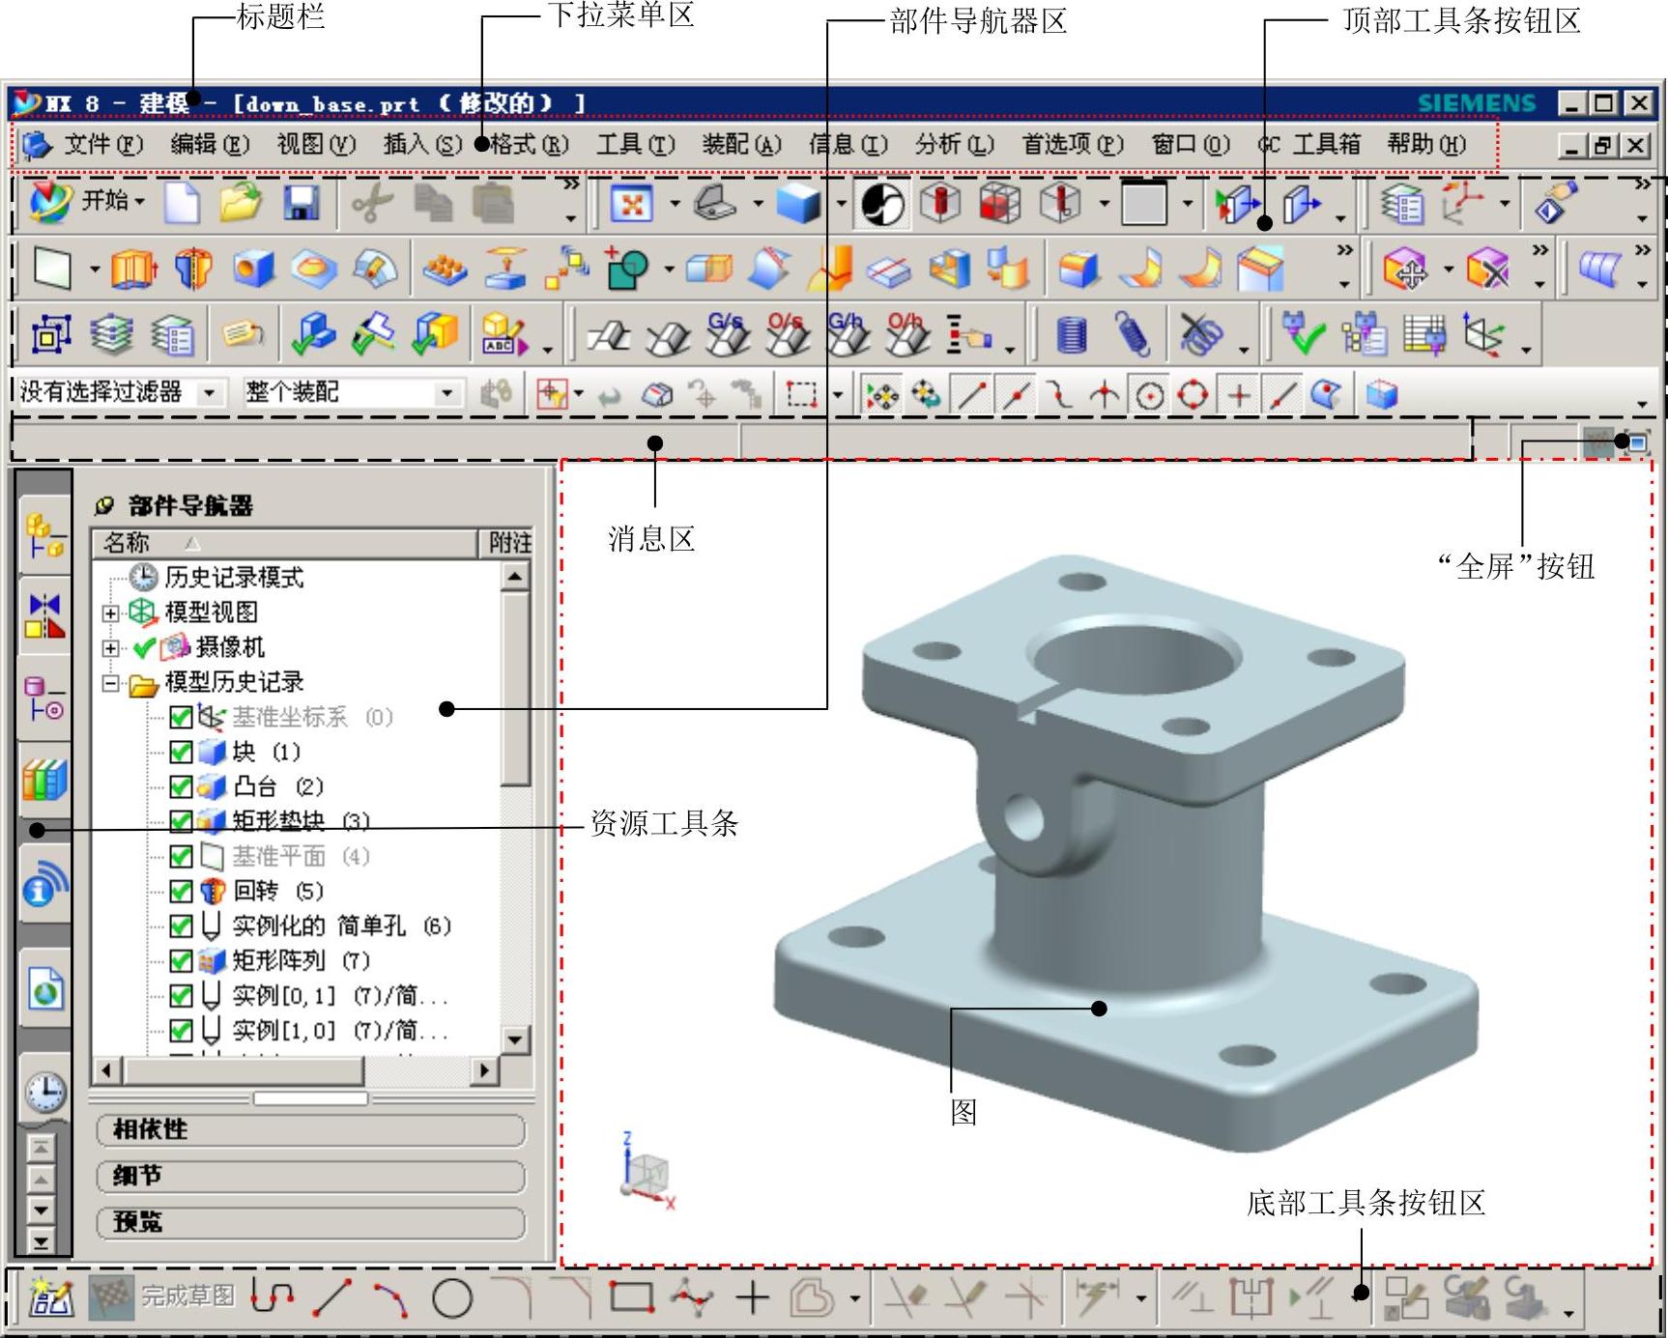
Task: Expand the 相依性 panel
Action: (x=311, y=1129)
